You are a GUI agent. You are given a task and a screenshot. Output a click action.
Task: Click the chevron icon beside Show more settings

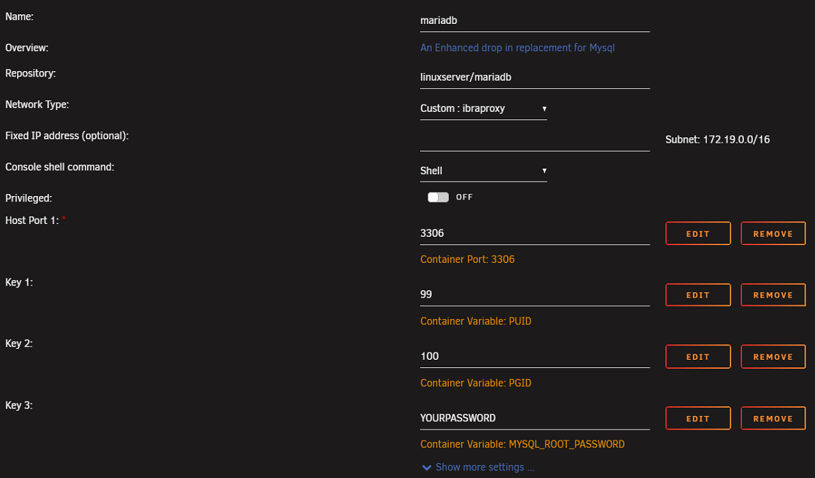pos(427,468)
